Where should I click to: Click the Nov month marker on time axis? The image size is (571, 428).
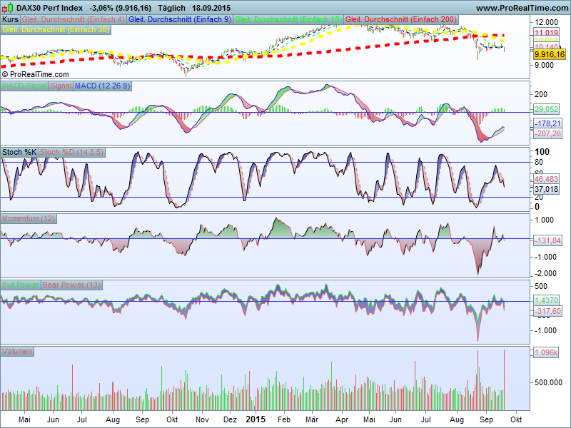pos(202,419)
